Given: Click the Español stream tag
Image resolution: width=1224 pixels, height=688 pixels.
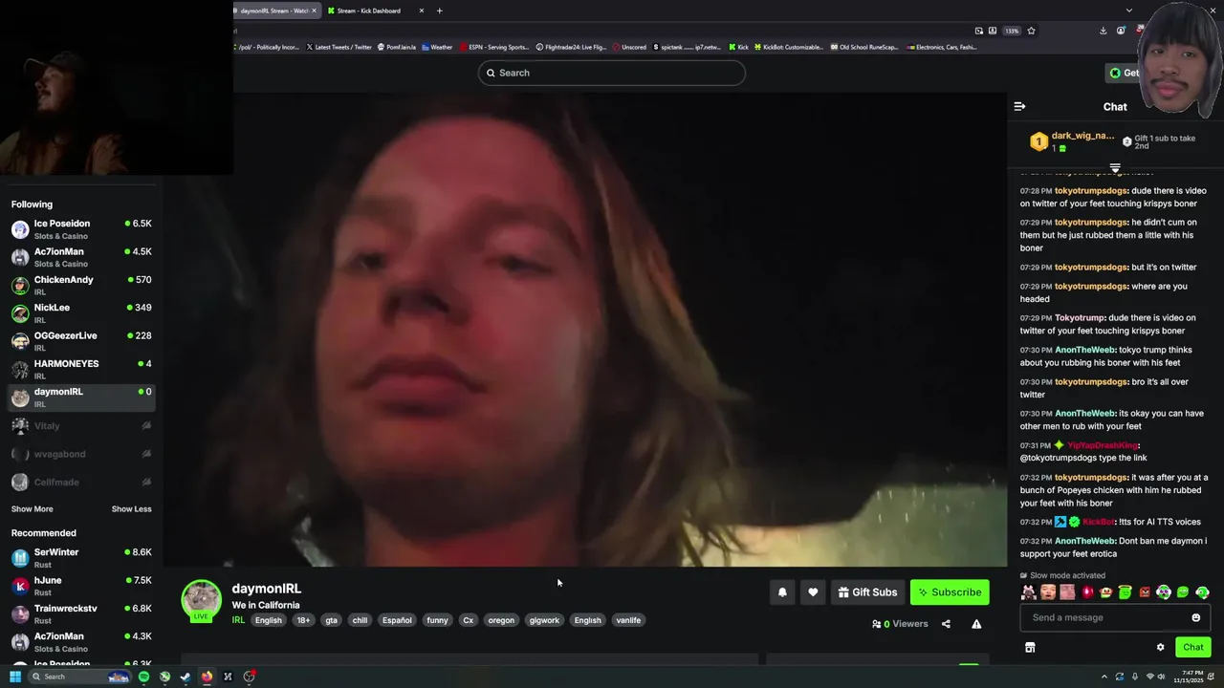Looking at the screenshot, I should (397, 620).
